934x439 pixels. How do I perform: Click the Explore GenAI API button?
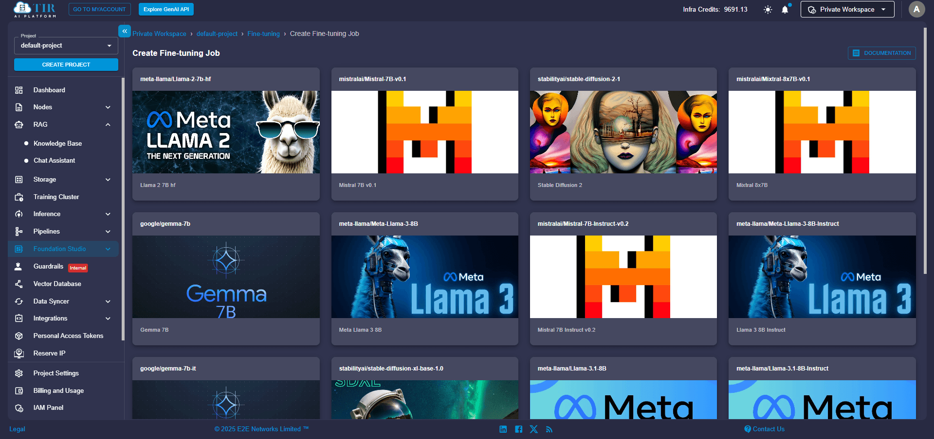166,9
